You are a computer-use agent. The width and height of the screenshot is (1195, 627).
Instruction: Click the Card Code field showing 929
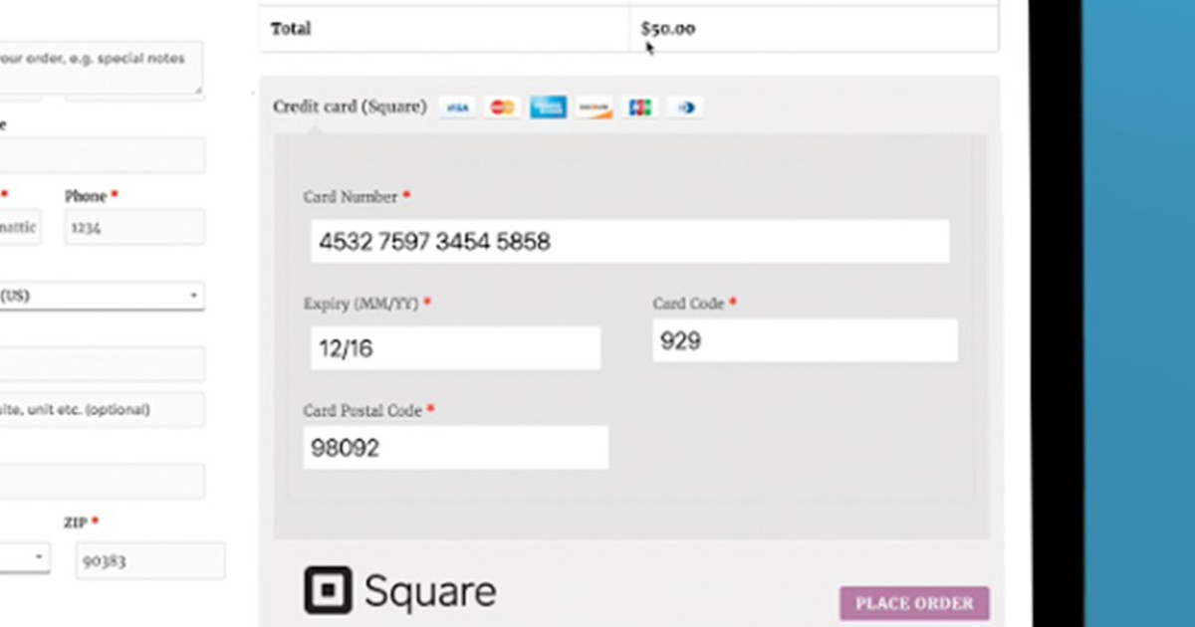click(x=802, y=341)
